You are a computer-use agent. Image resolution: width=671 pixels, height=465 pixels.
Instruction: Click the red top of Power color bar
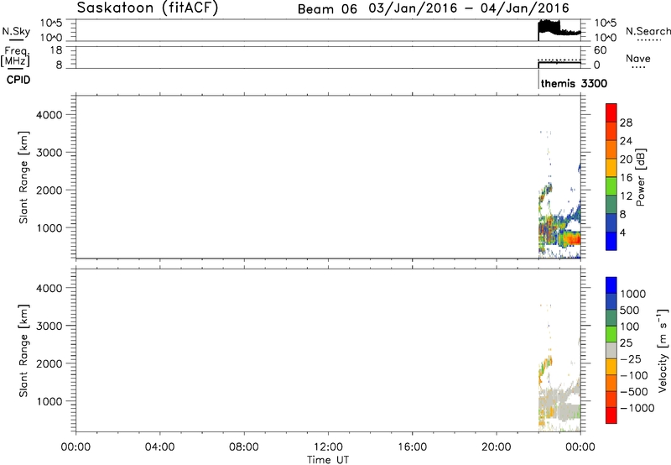pos(611,112)
